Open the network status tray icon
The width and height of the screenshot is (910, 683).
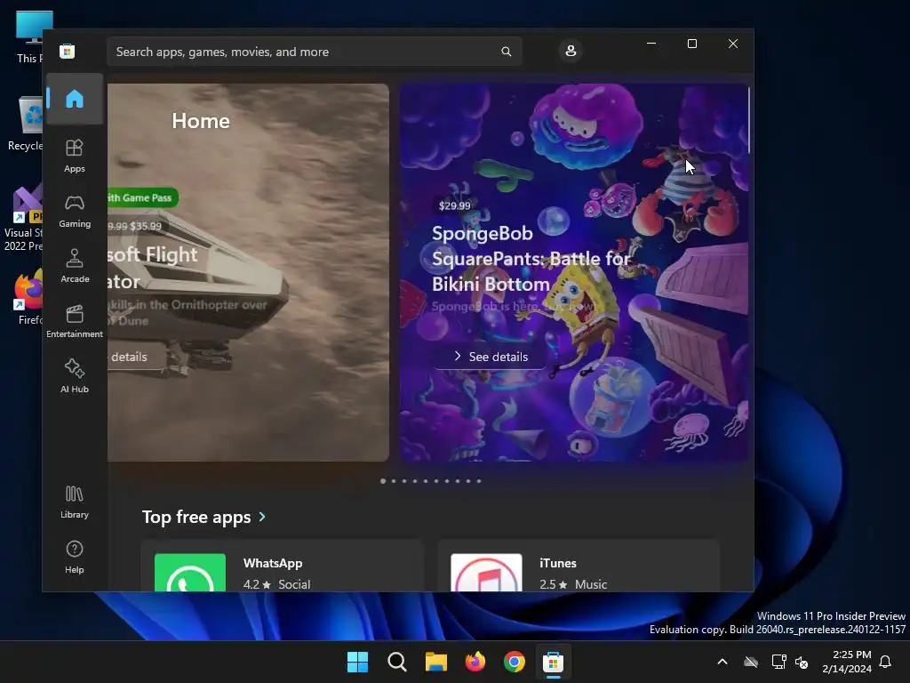pyautogui.click(x=778, y=662)
